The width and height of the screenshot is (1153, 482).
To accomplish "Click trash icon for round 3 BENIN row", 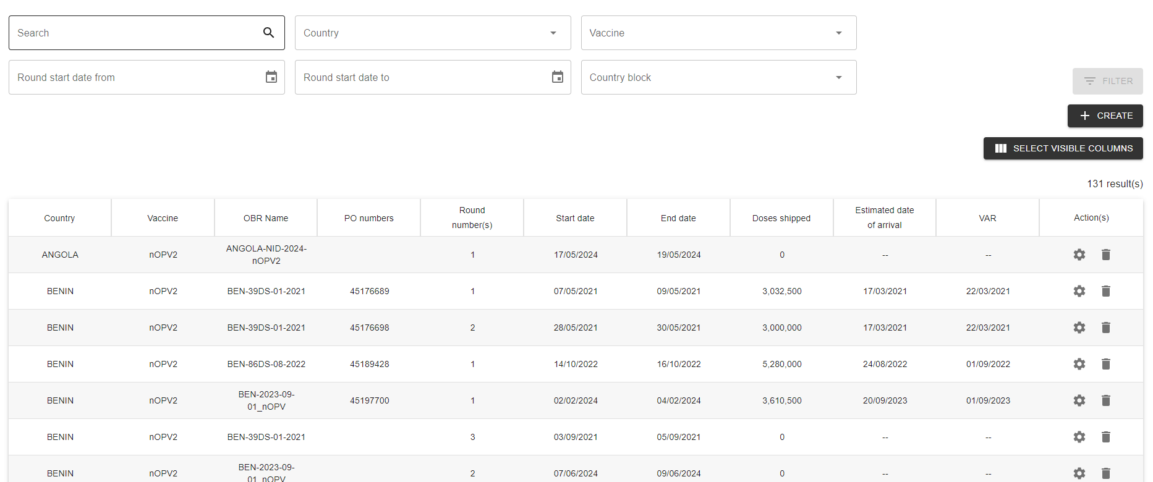I will point(1105,437).
